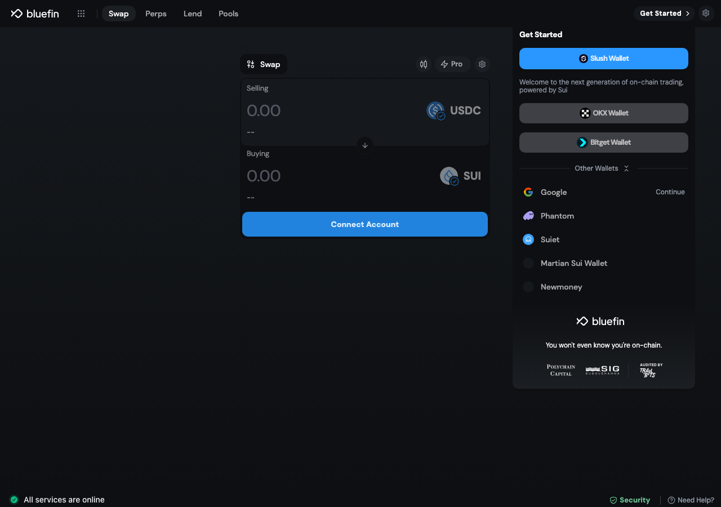Open the header settings gear icon
This screenshot has width=721, height=507.
tap(706, 13)
